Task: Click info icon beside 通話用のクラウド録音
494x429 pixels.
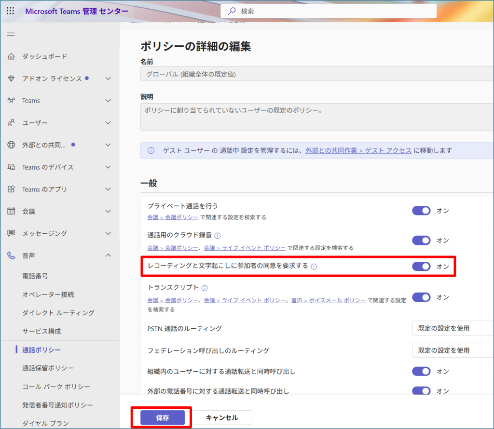Action: point(217,236)
